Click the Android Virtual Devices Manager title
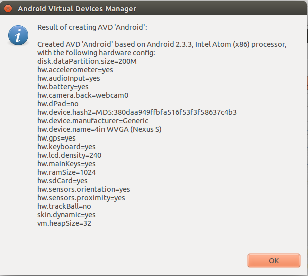The height and width of the screenshot is (276, 308). 77,9
